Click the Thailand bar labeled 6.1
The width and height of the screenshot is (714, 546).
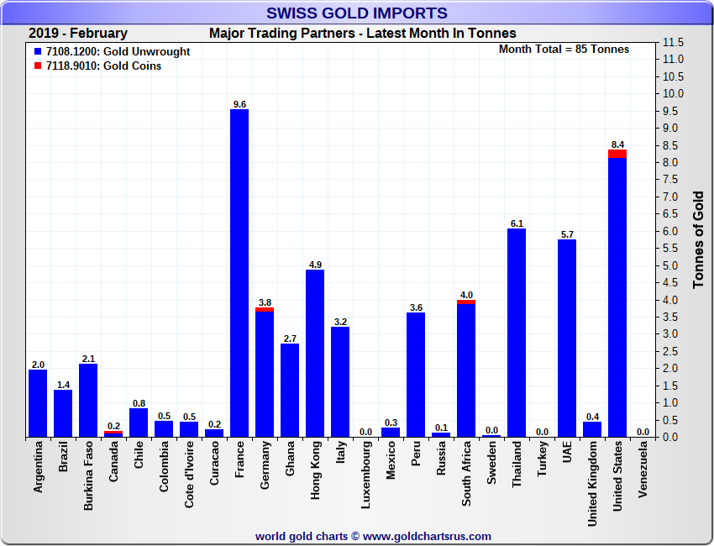(x=517, y=332)
